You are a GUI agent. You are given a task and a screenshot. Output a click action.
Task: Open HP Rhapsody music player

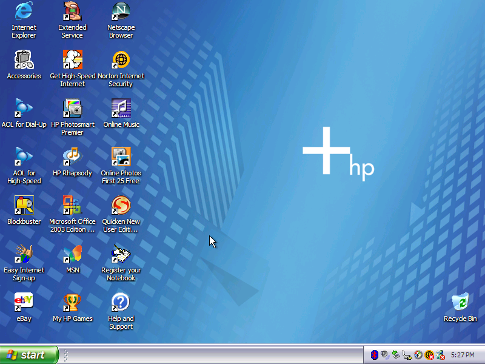tap(72, 158)
